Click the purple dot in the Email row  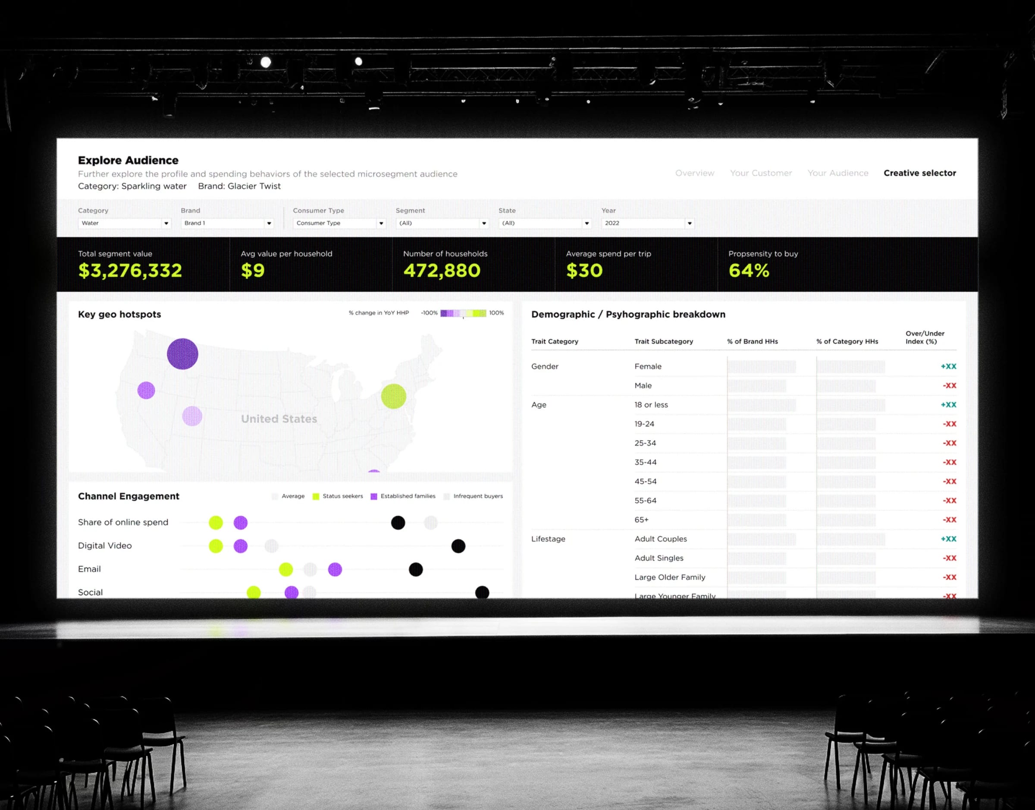tap(335, 569)
